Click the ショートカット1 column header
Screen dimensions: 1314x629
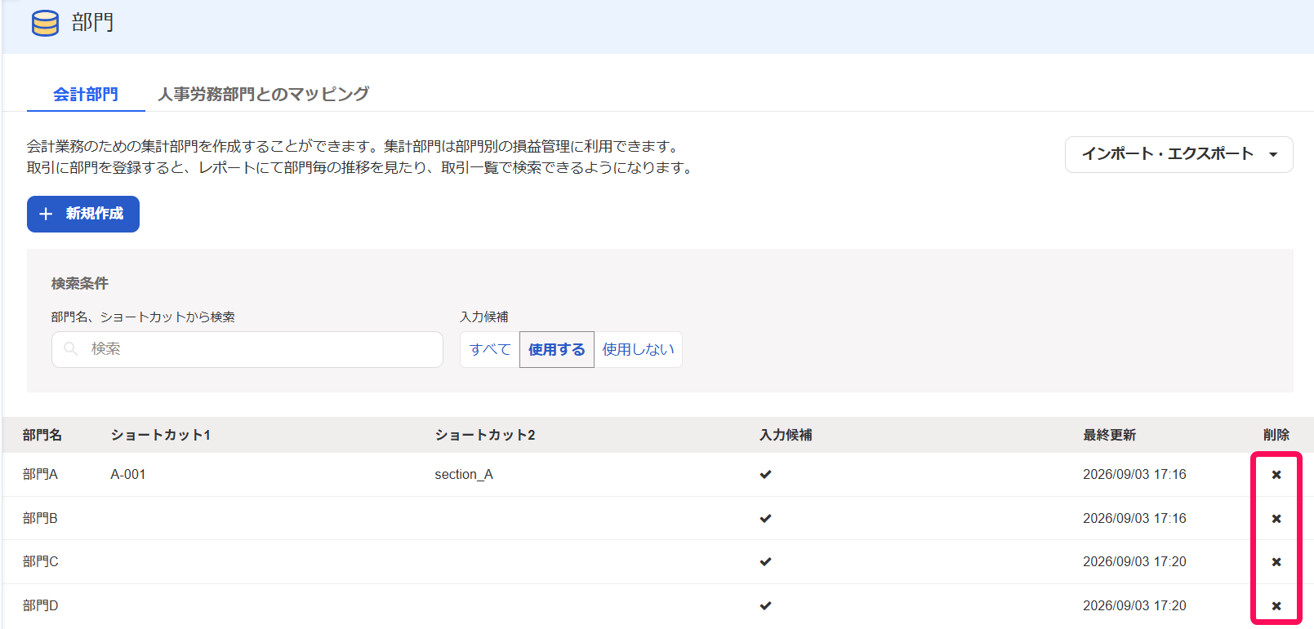[x=161, y=435]
